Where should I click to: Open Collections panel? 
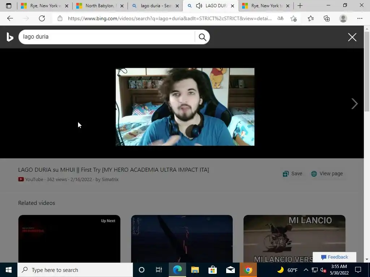[327, 18]
